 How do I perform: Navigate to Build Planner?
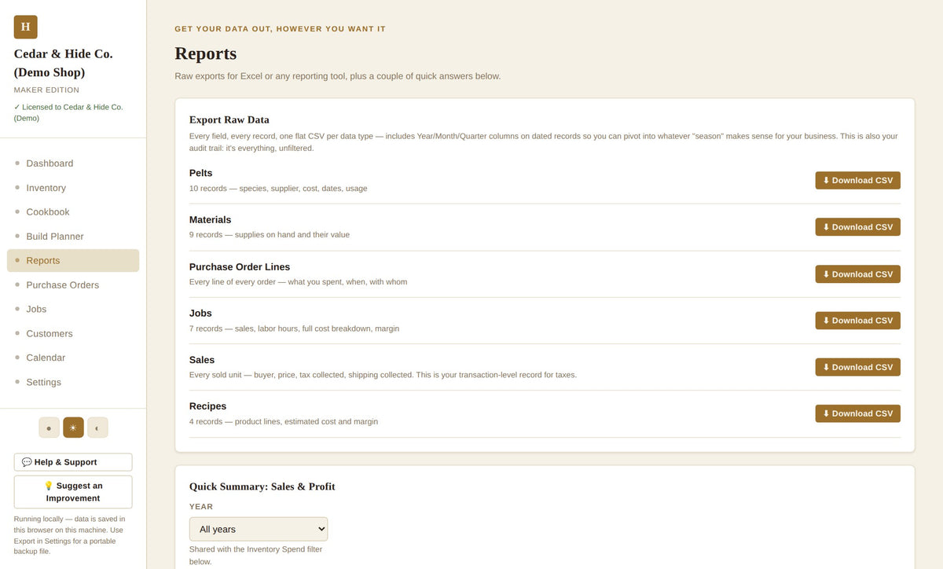click(73, 237)
